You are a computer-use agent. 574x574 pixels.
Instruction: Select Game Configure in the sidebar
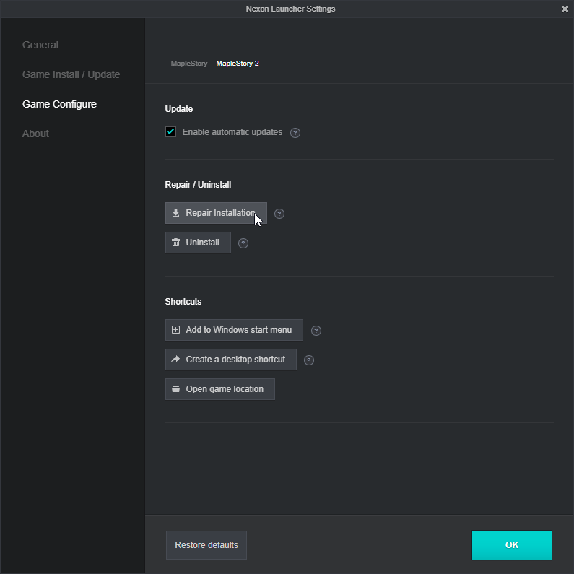pyautogui.click(x=59, y=104)
